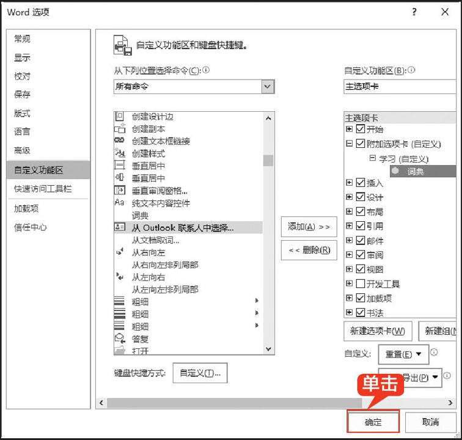
Task: Click the 从右向左 direction icon
Action: click(x=120, y=252)
